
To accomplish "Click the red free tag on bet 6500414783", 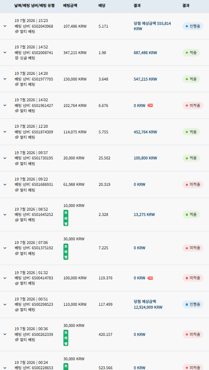I will pos(150,278).
